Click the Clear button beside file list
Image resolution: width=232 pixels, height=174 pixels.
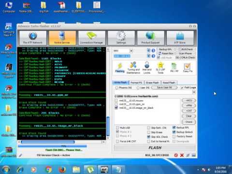(x=188, y=116)
